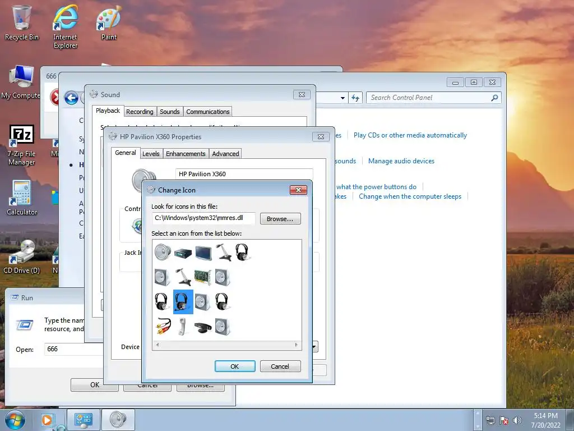Open the Recycle Bin on the desktop

click(22, 22)
